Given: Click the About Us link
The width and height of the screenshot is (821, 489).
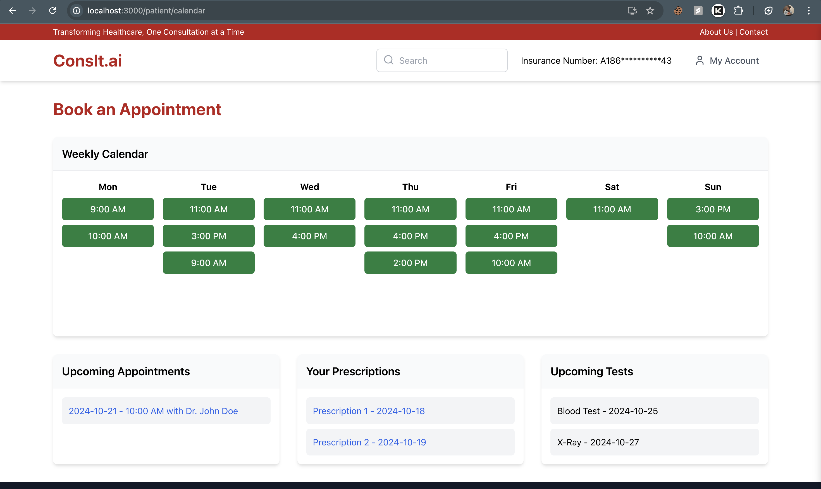Looking at the screenshot, I should pyautogui.click(x=716, y=32).
